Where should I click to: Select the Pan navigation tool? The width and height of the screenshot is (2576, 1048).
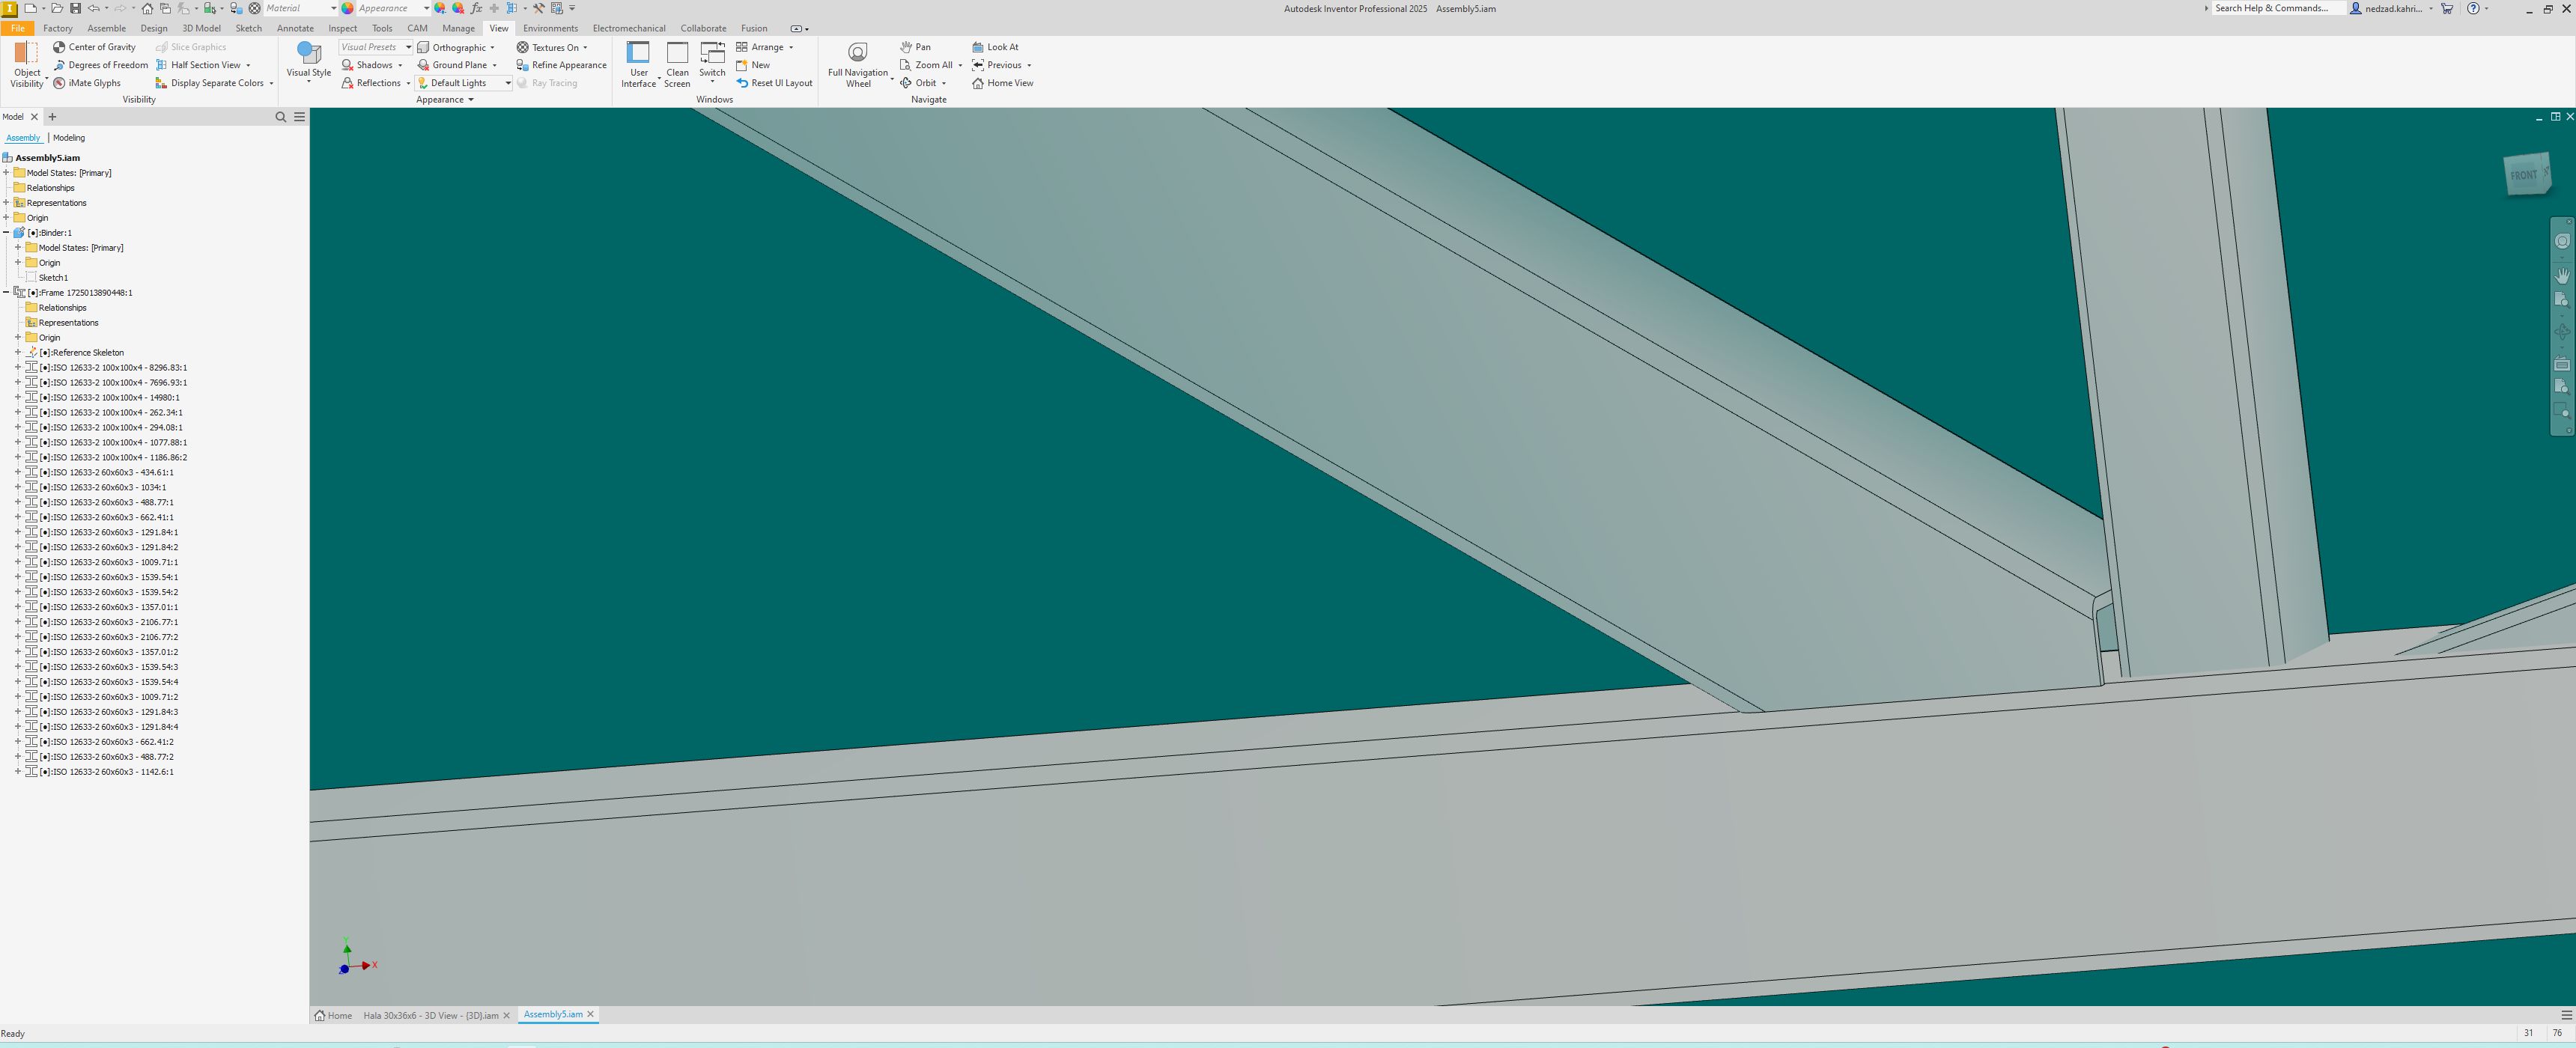915,46
